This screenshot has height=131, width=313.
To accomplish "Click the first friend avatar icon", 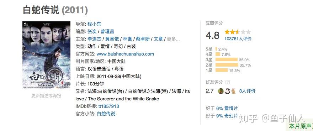I will (x=221, y=91).
